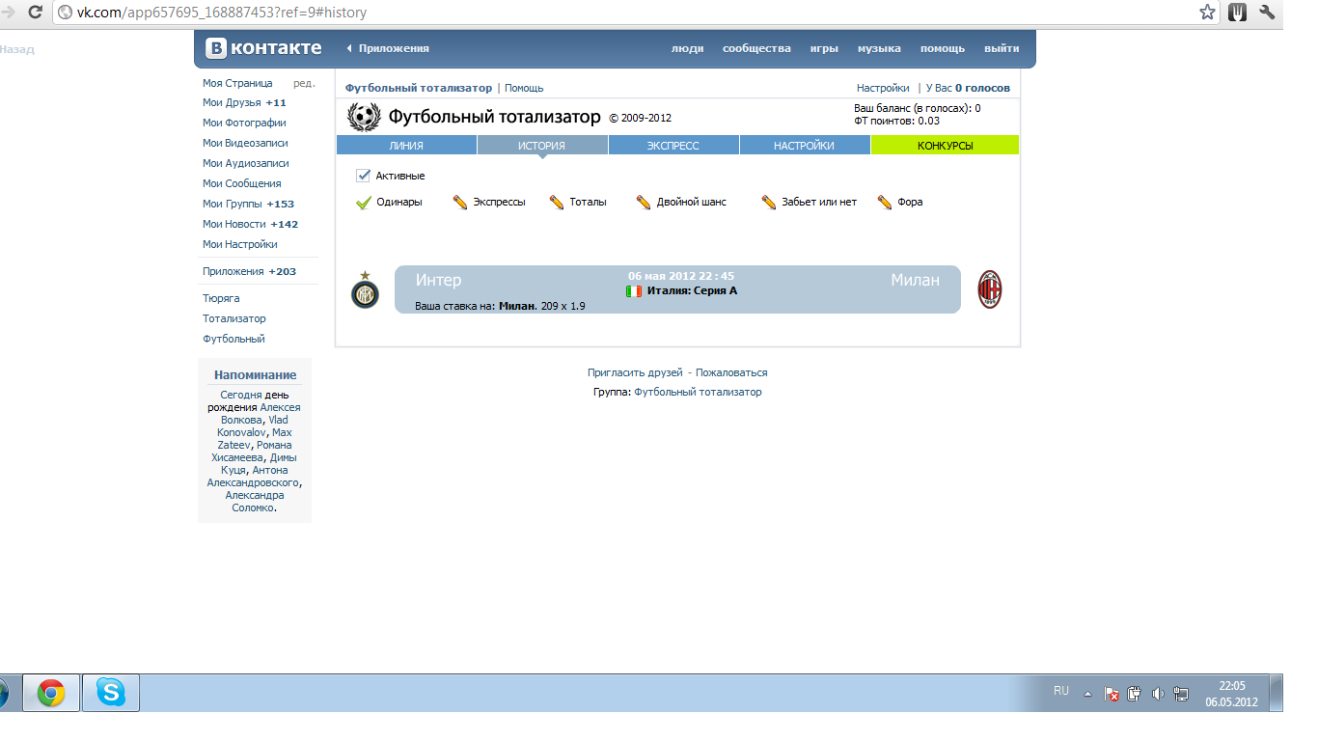Open Google Chrome from the taskbar
This screenshot has width=1318, height=741.
(x=51, y=693)
